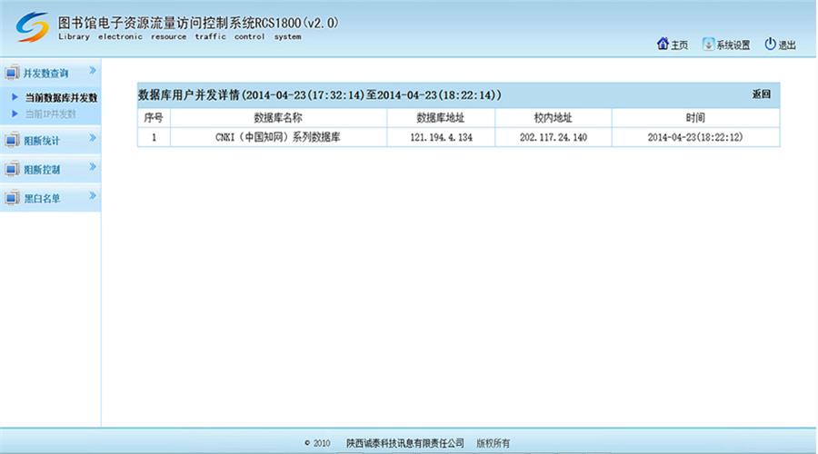Expand the 阻断控制 section chevron
Screen dimensions: 818x454
[92, 168]
